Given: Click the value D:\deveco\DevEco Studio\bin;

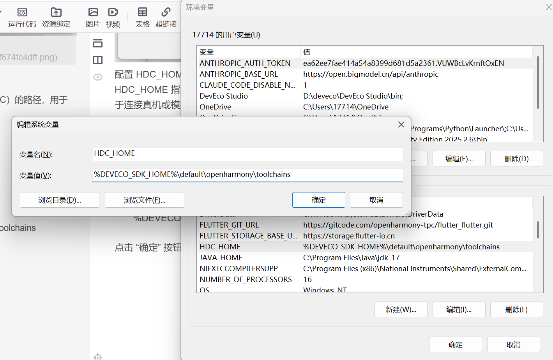Looking at the screenshot, I should coord(353,96).
